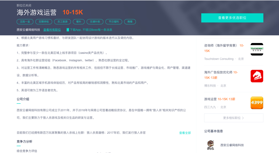Expand 更多相似职位 similar jobs
279x153 pixels.
click(234, 118)
